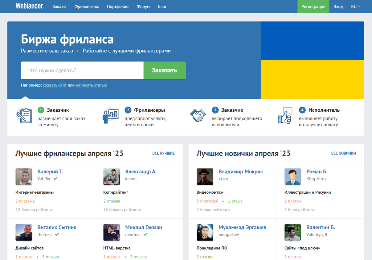Open Михаил Гакман avatar photo
The image size is (372, 260).
click(112, 233)
